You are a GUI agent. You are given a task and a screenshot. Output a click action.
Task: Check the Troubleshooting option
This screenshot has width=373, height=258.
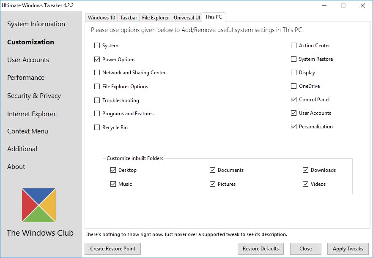97,100
